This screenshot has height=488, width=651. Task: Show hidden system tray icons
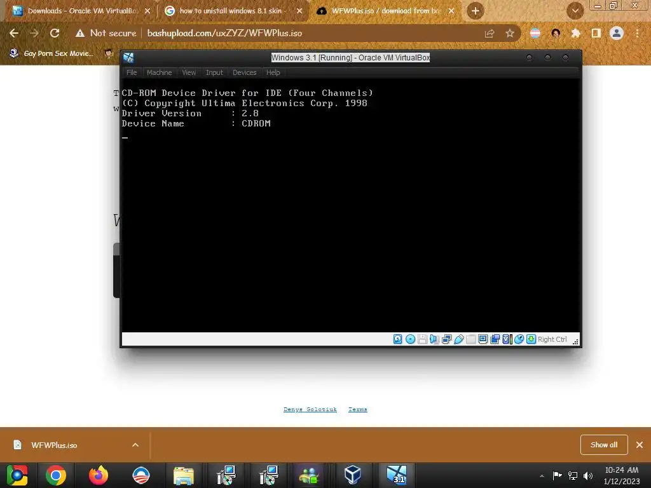542,476
